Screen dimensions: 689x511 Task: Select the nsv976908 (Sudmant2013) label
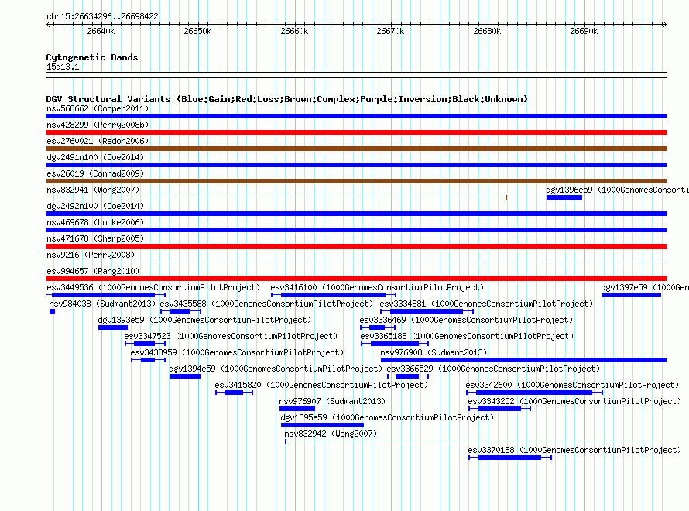click(x=434, y=352)
